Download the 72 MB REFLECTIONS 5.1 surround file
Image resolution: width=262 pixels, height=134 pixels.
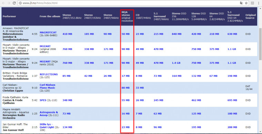[x=158, y=76]
